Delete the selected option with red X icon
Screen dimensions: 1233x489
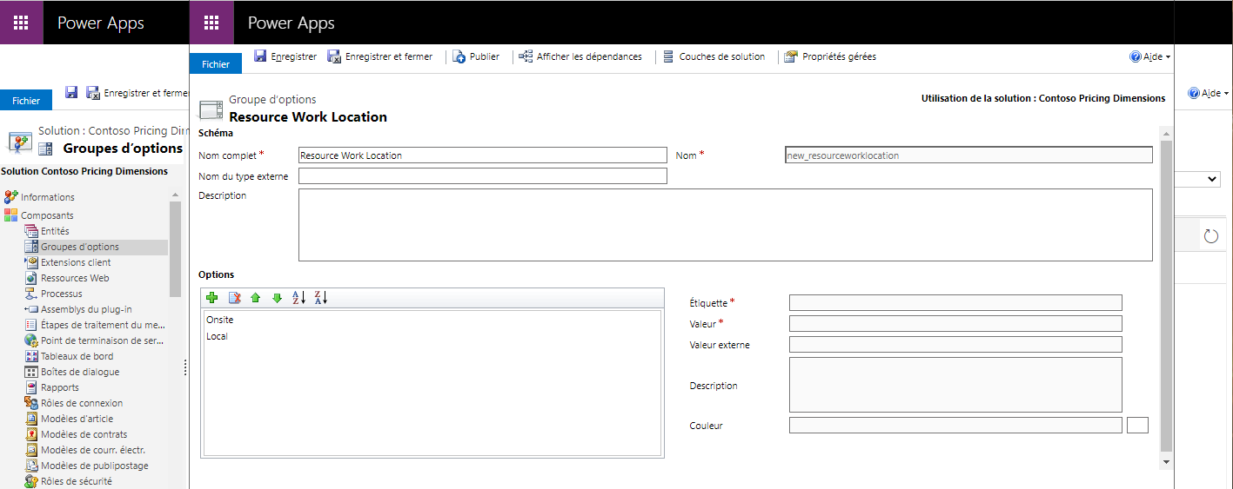234,298
